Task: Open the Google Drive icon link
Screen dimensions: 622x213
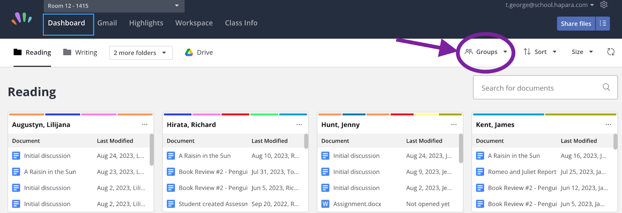Action: tap(189, 52)
